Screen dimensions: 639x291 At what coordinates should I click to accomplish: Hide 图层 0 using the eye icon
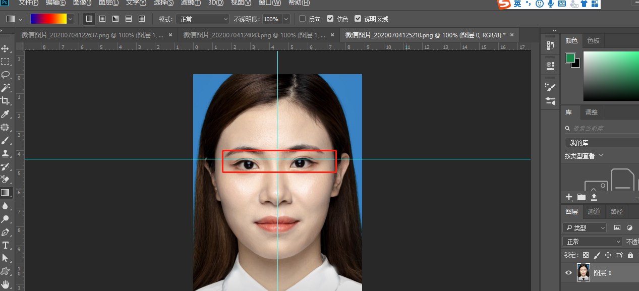(x=569, y=273)
